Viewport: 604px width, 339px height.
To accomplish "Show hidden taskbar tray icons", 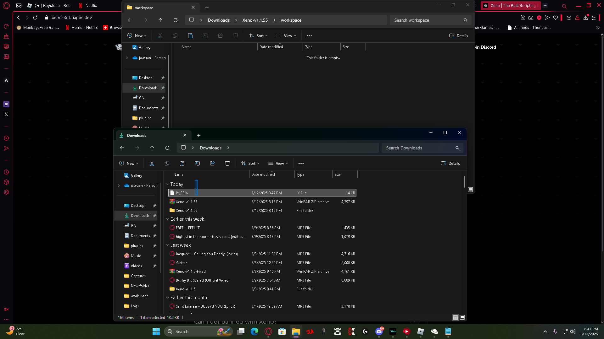I will point(545,331).
